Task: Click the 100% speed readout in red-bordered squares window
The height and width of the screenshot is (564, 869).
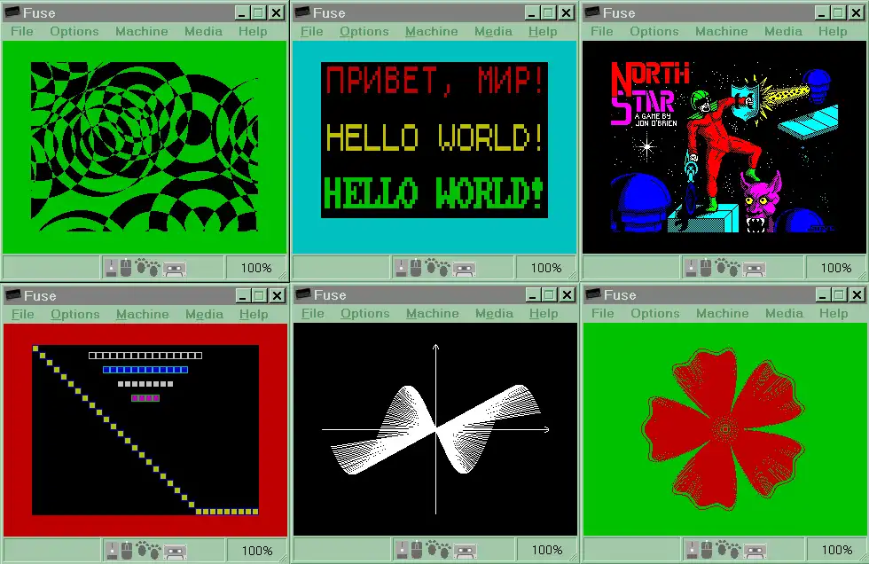Action: tap(257, 551)
